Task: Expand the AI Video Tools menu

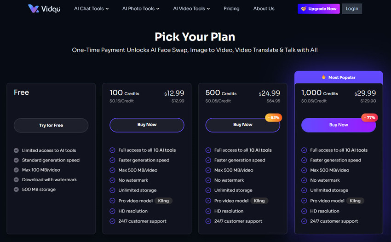Action: coord(191,9)
